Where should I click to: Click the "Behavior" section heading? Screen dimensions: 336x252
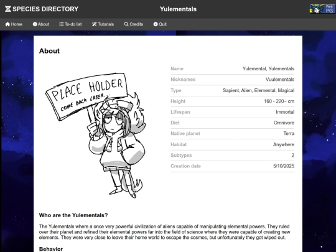pyautogui.click(x=51, y=249)
